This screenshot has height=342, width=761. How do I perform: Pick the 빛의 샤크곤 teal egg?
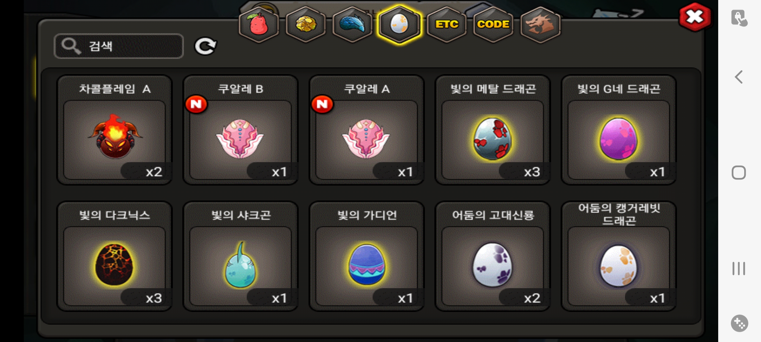click(240, 256)
